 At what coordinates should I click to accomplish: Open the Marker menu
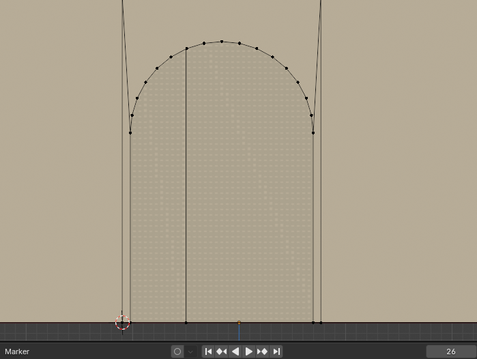click(x=17, y=351)
